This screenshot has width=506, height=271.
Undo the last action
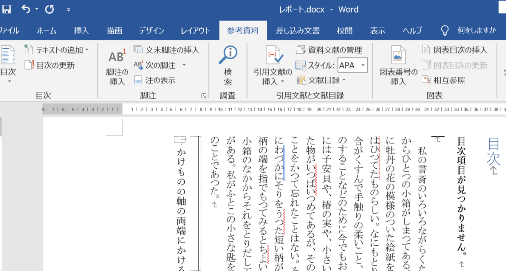click(26, 9)
